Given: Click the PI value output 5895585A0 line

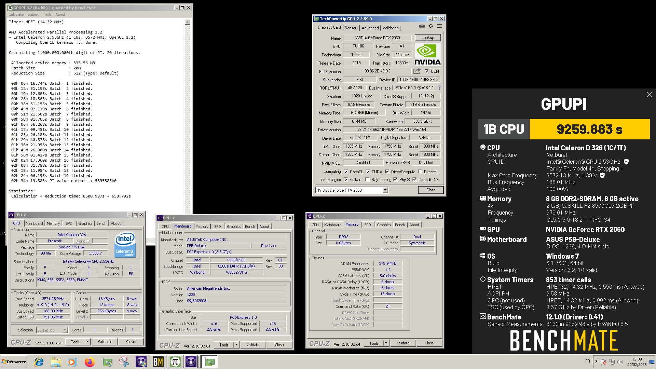Looking at the screenshot, I should tap(64, 181).
